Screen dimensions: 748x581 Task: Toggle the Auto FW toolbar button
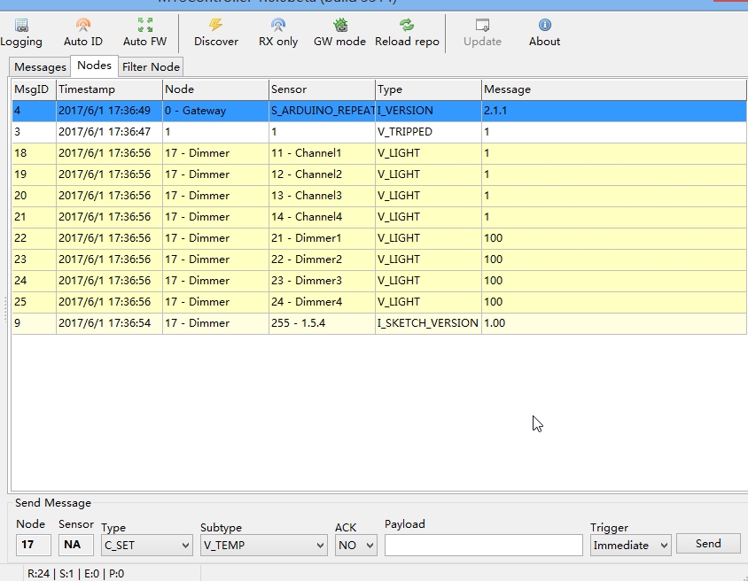tap(144, 32)
